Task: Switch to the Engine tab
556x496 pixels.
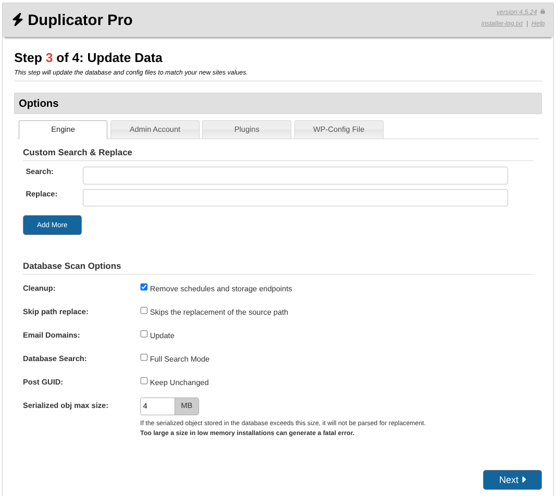Action: point(63,130)
